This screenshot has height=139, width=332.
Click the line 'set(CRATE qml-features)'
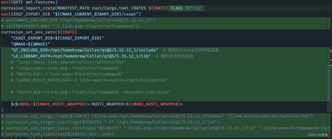point(29,2)
